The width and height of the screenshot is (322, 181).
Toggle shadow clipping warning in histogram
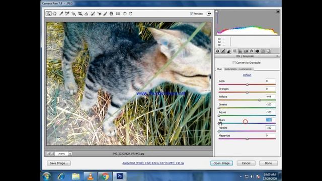[216, 12]
